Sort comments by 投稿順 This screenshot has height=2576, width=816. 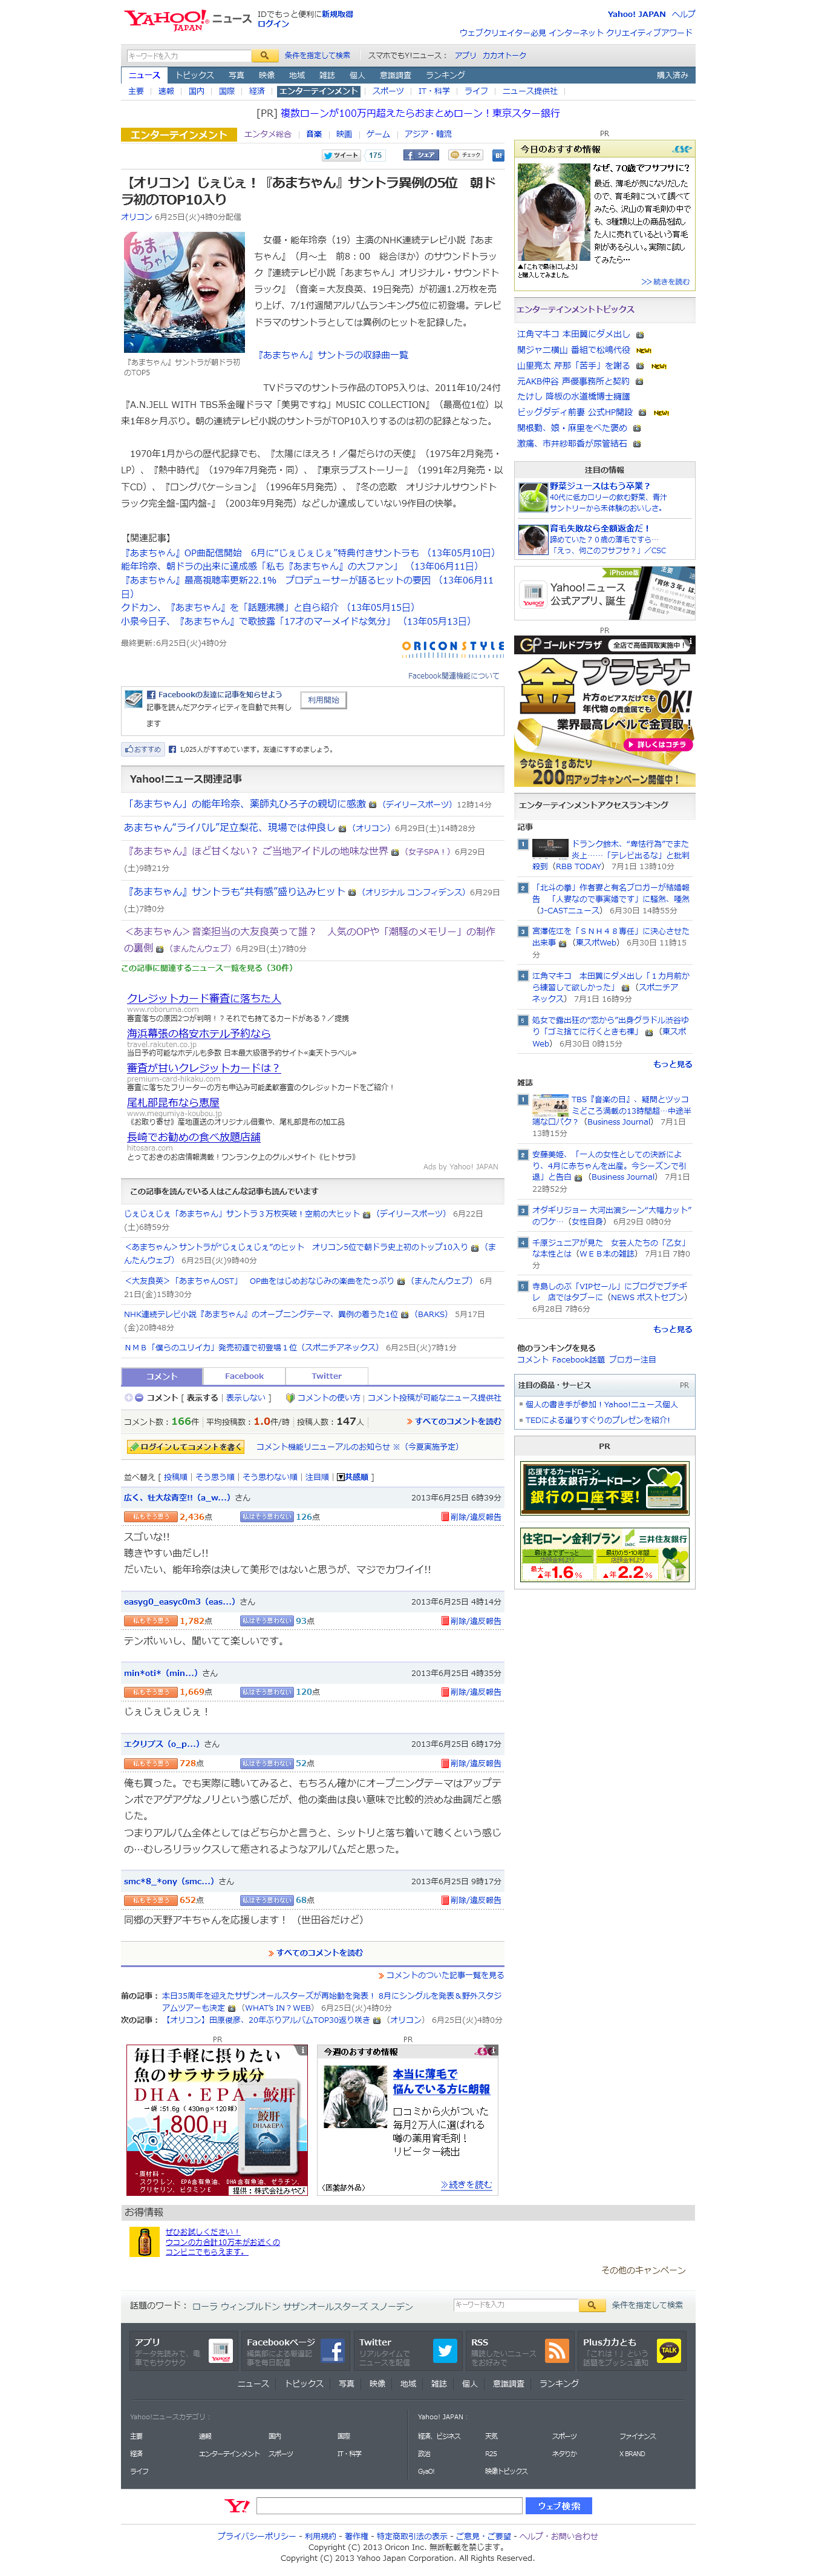[x=176, y=1477]
